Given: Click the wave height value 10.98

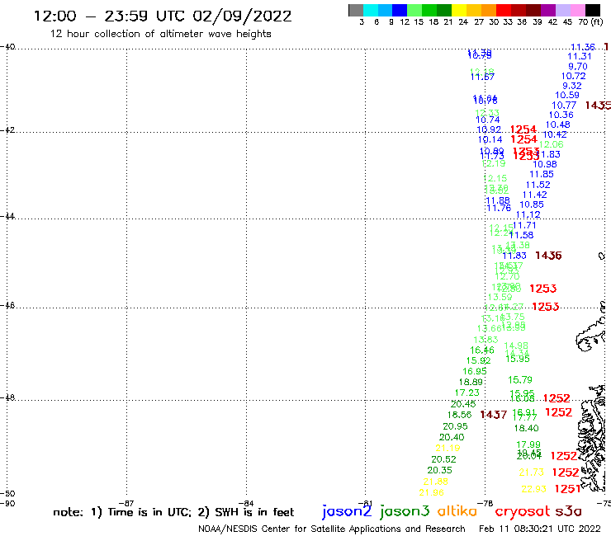Looking at the screenshot, I should [x=545, y=164].
